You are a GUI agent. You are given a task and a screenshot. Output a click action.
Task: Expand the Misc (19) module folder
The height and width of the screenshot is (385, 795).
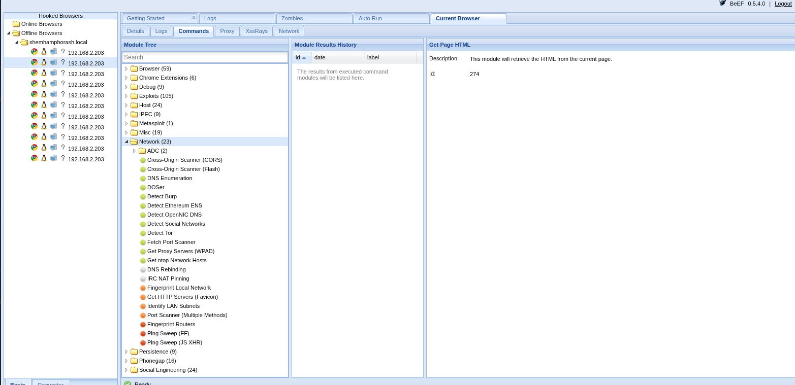click(126, 132)
